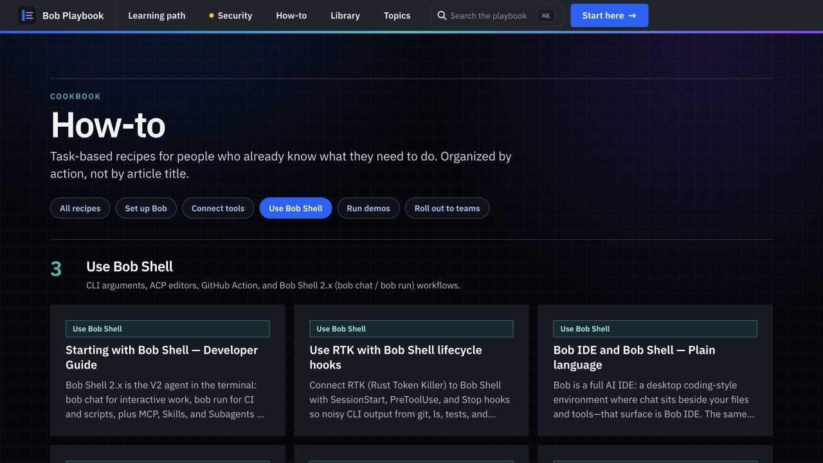This screenshot has height=463, width=823.
Task: Click Use Bob Shell tag on RTK card
Action: click(x=411, y=329)
